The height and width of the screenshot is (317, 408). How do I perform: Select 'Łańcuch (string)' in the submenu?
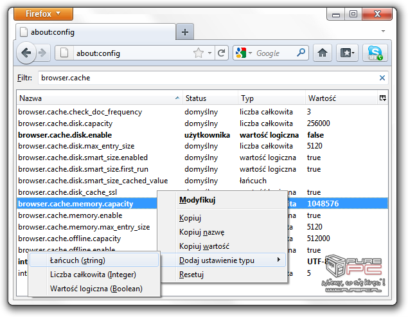coord(78,260)
